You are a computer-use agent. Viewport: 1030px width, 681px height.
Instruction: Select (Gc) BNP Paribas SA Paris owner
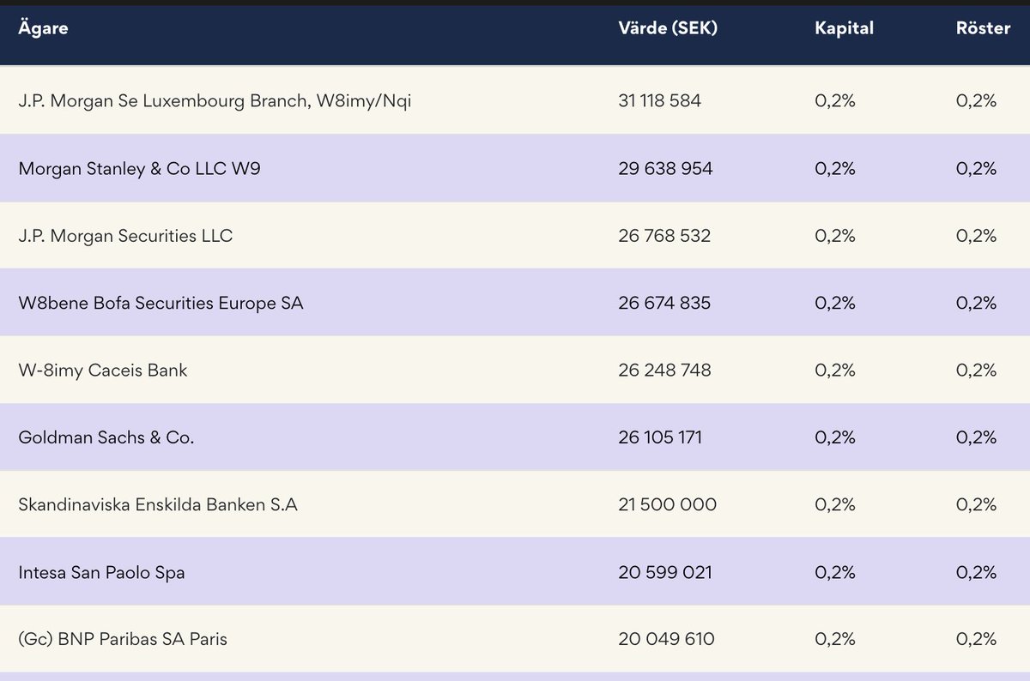123,639
